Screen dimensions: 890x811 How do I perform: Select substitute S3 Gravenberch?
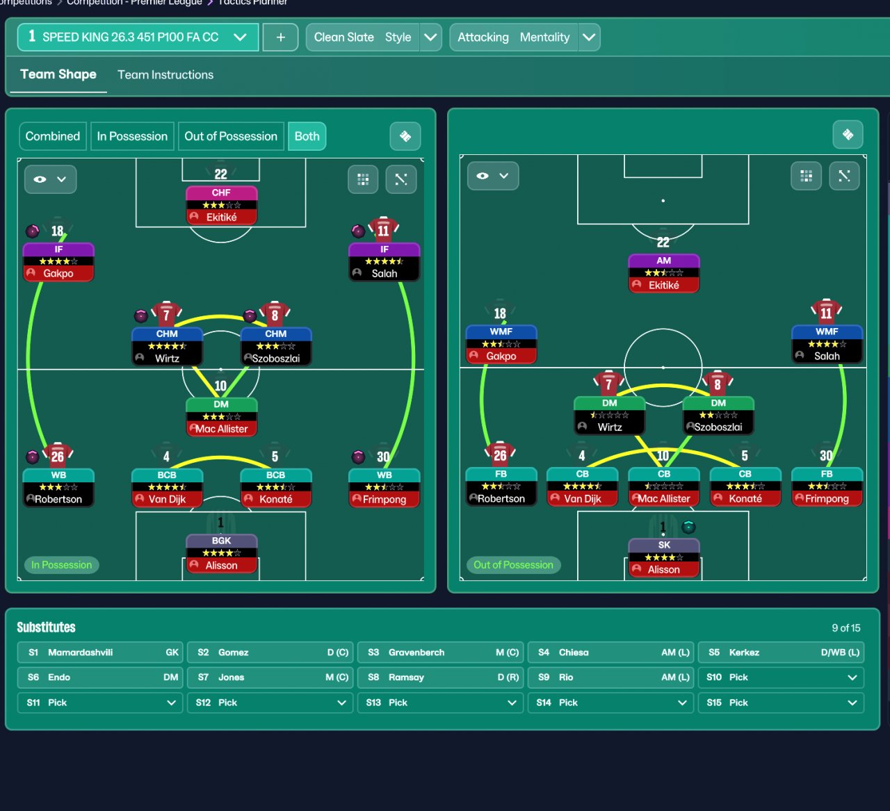pos(441,653)
